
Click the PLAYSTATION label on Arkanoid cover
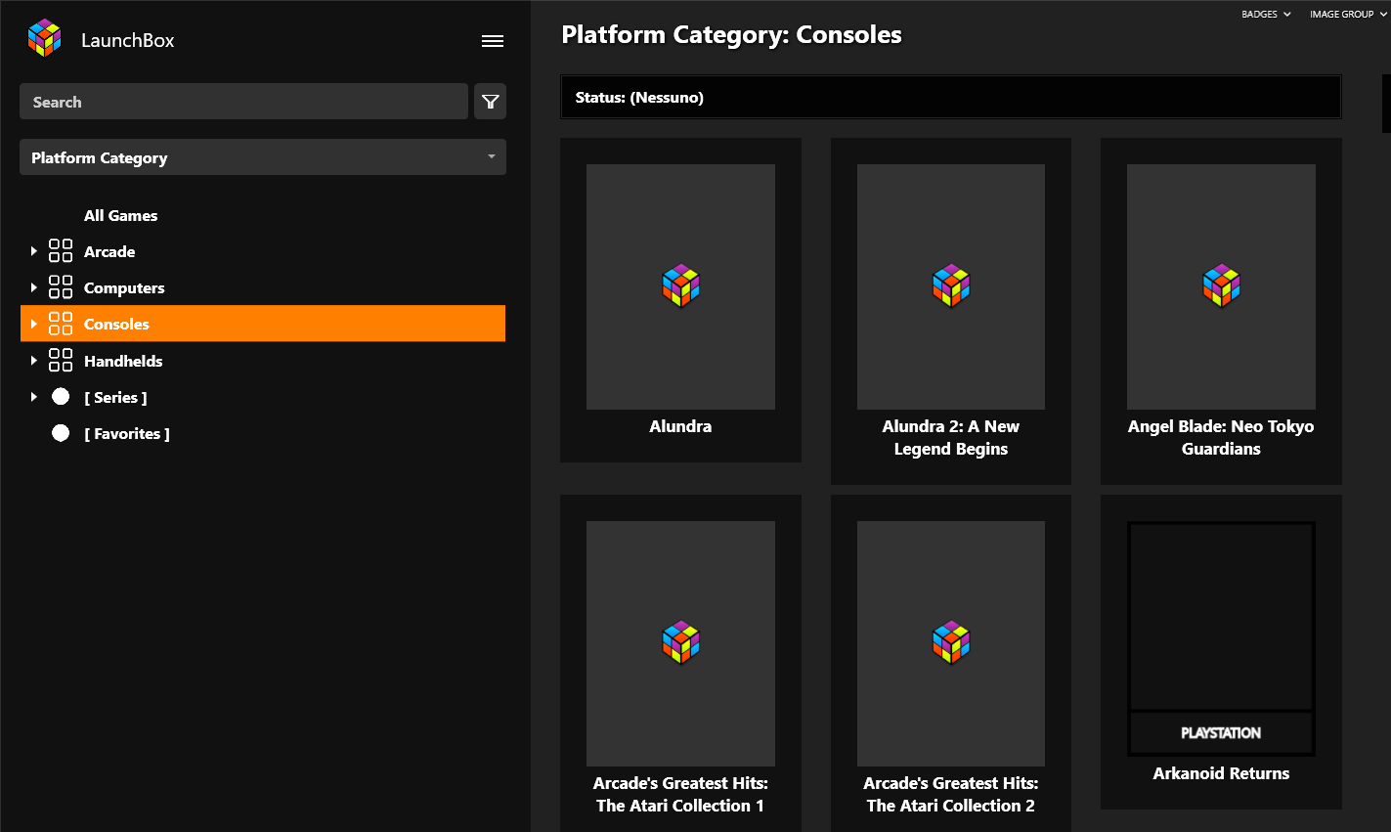1221,733
